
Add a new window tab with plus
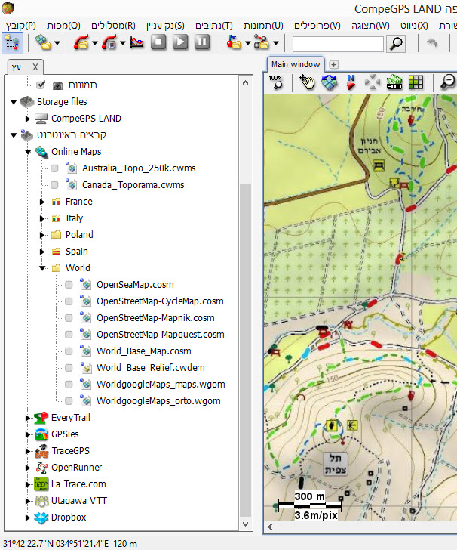(x=334, y=64)
